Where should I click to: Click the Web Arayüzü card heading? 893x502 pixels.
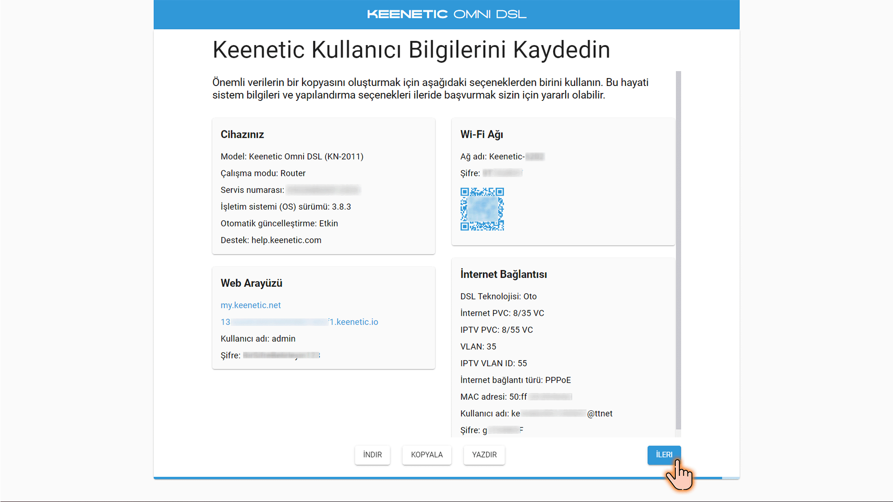[252, 284]
